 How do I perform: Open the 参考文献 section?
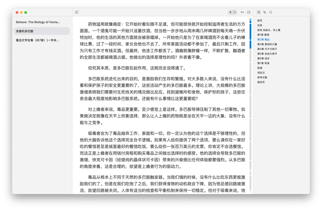click(x=262, y=77)
